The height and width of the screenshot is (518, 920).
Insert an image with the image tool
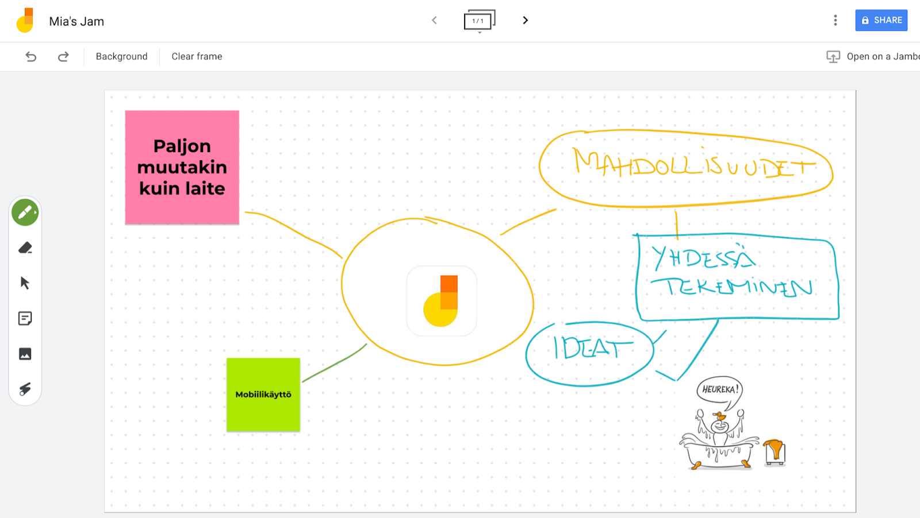pyautogui.click(x=25, y=354)
